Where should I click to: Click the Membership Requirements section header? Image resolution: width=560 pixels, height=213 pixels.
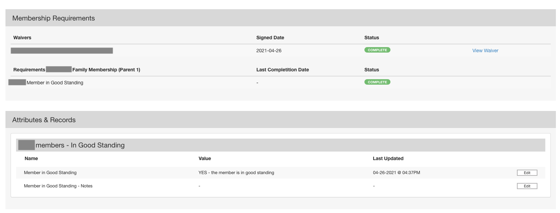[x=54, y=18]
